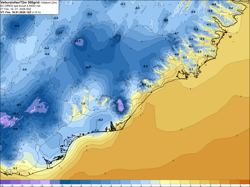Click the "Hitakort (2m)" label in header
This screenshot has width=250, height=187.
(49, 2)
